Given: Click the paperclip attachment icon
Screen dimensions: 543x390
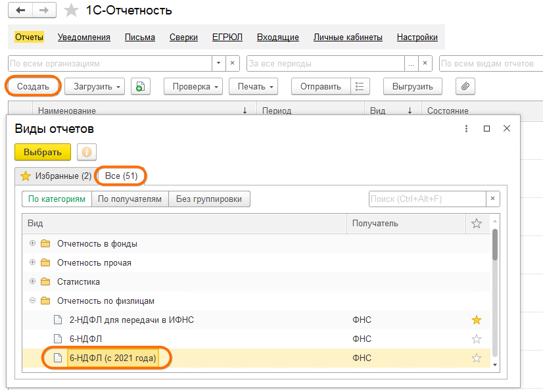Looking at the screenshot, I should click(x=465, y=86).
